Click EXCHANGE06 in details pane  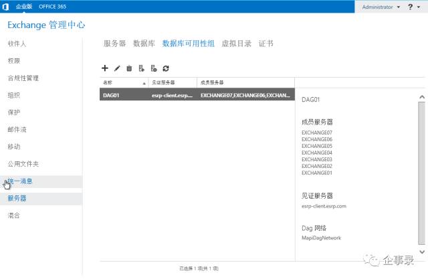point(317,139)
